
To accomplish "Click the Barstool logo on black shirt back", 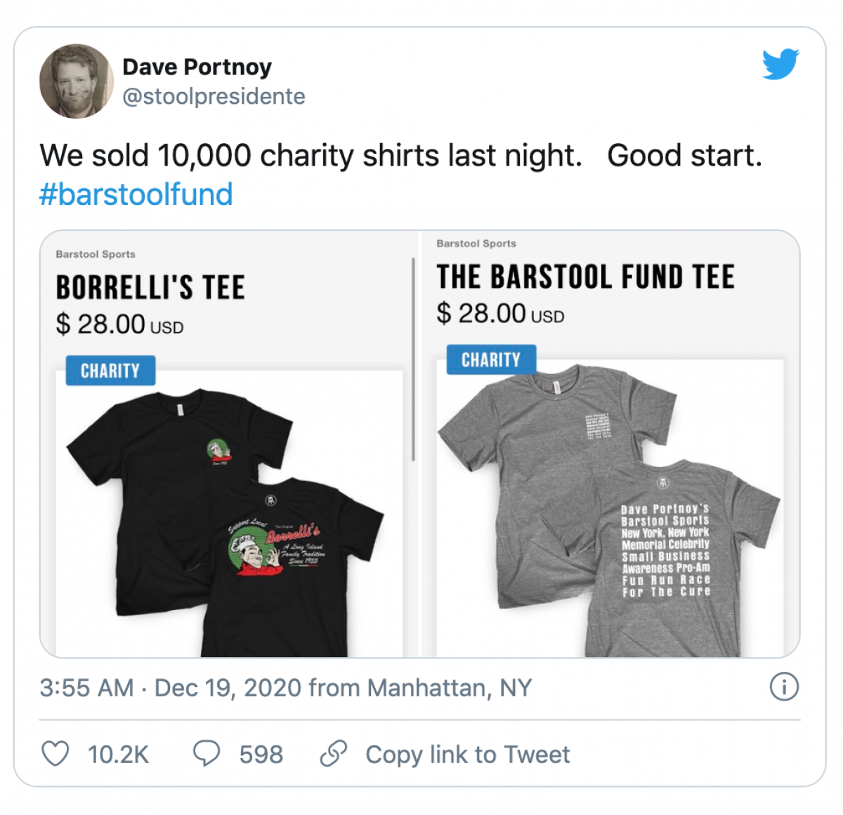I will pos(270,501).
